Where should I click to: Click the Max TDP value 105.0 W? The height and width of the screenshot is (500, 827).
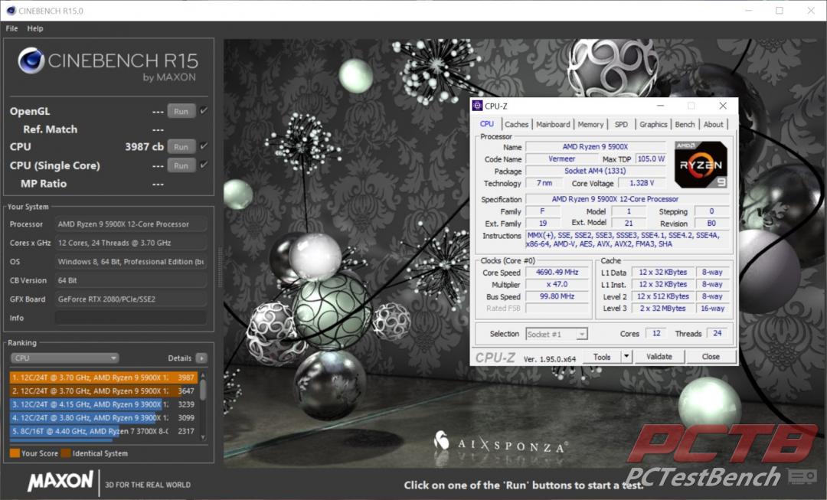(x=651, y=158)
